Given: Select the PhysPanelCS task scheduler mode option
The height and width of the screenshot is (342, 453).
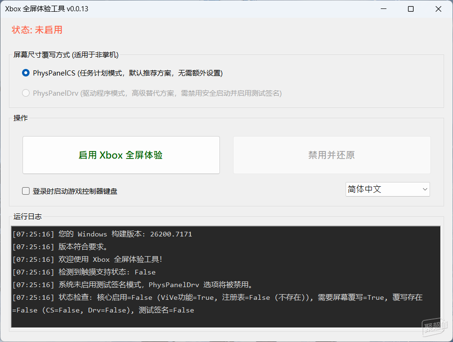Looking at the screenshot, I should click(x=26, y=73).
